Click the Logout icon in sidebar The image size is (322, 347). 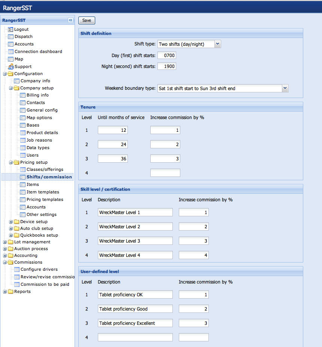click(10, 29)
